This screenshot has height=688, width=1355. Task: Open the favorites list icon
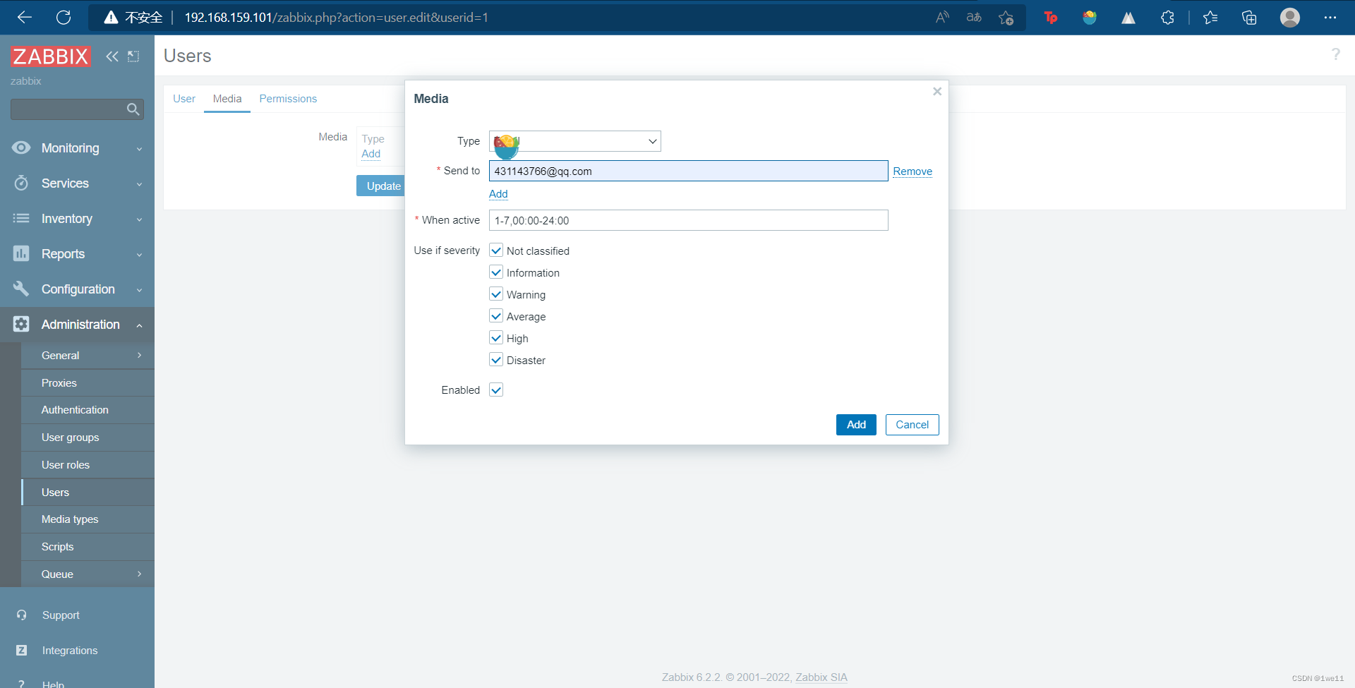click(1210, 18)
